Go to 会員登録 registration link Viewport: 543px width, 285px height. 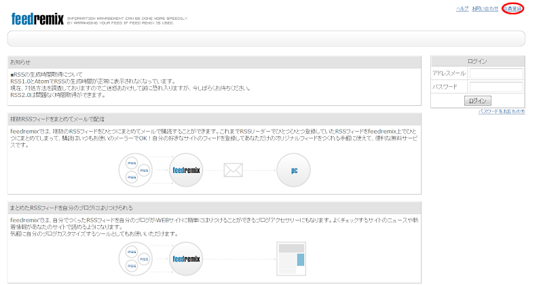coord(512,8)
